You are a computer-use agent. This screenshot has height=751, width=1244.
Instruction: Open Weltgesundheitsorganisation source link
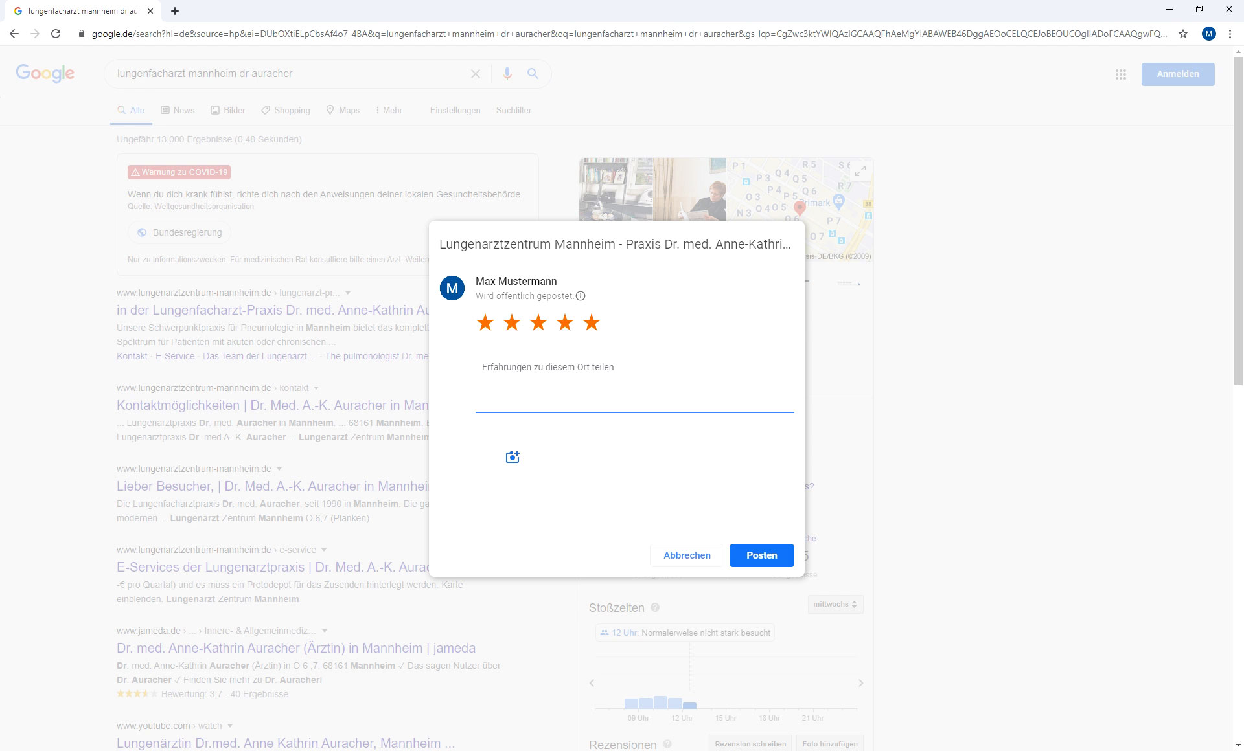(204, 207)
